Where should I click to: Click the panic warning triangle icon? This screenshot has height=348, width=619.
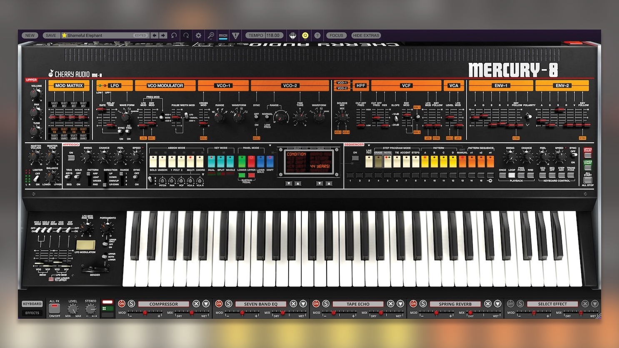235,35
